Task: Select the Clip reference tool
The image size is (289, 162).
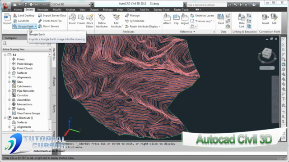Action: (x=176, y=19)
